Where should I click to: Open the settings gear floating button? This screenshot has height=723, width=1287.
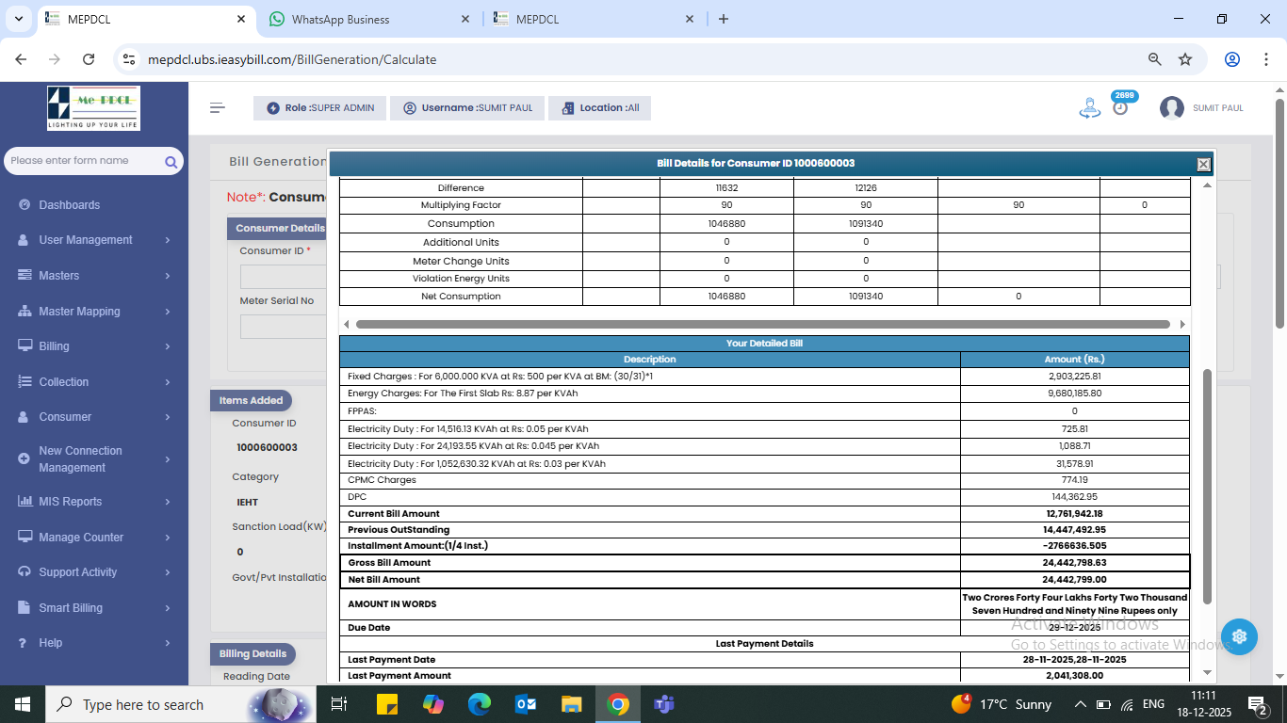tap(1239, 637)
